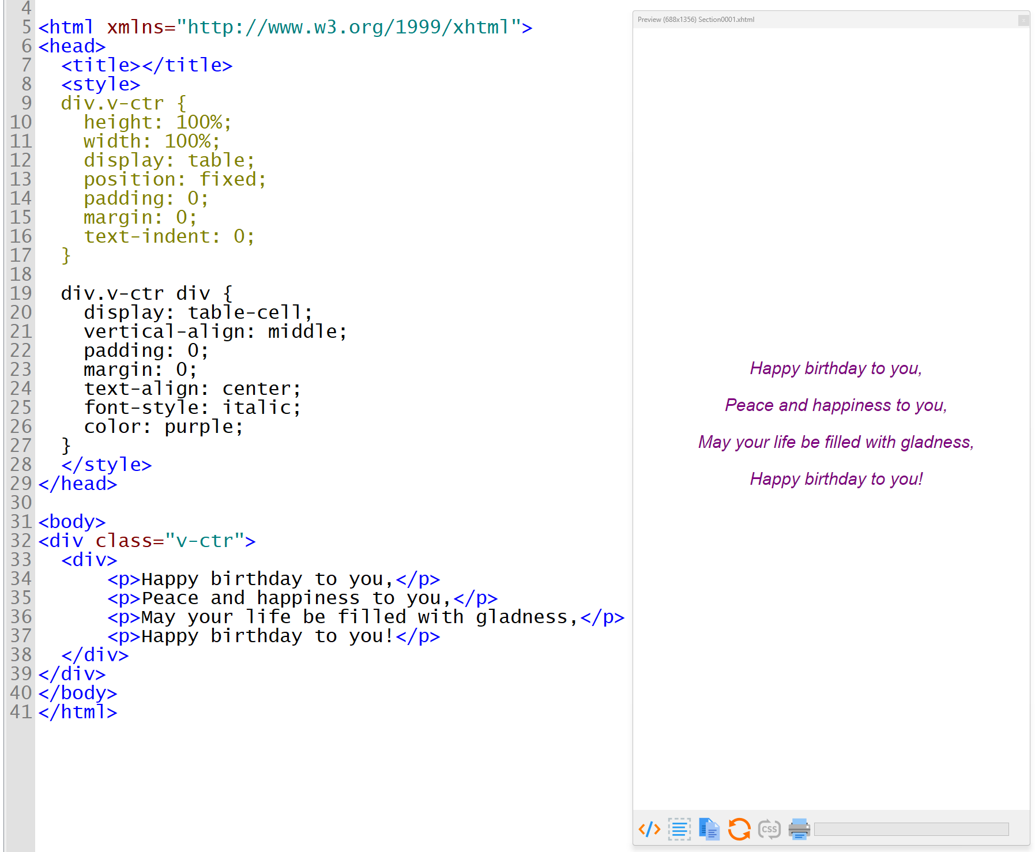Click the "color: purple;" declaration

pyautogui.click(x=164, y=427)
